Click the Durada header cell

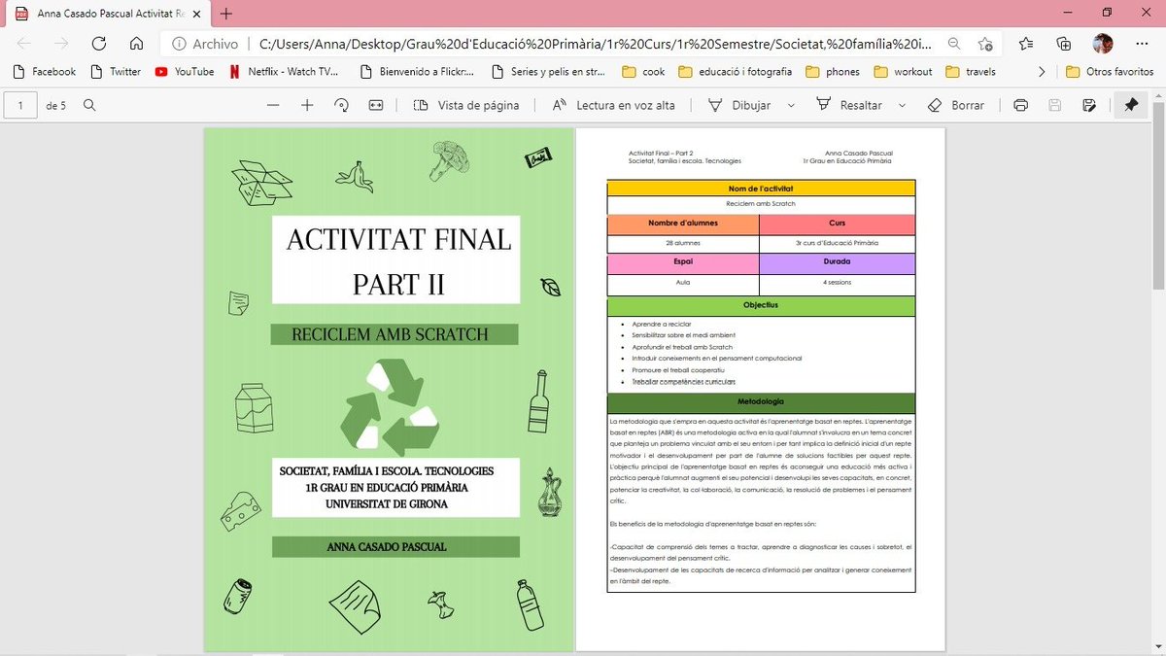tap(838, 263)
